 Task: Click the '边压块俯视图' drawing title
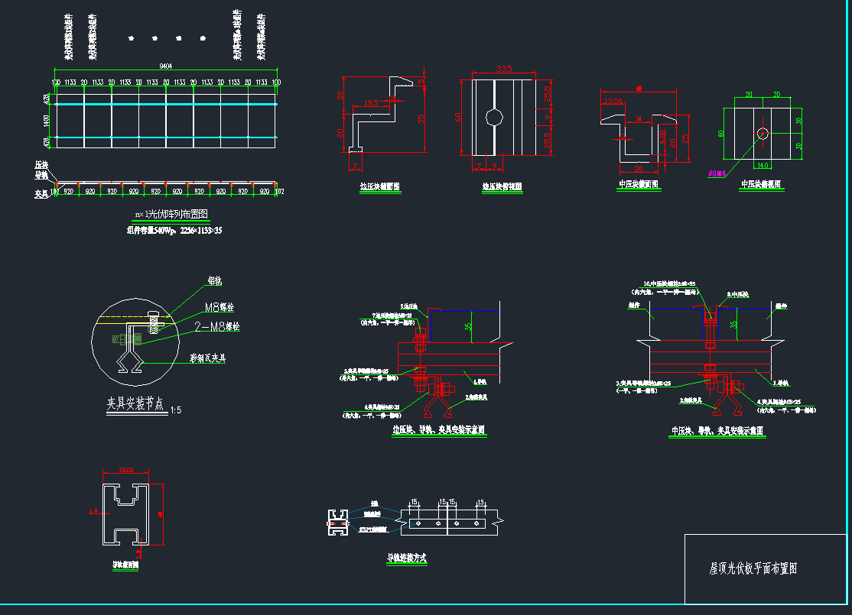click(x=502, y=186)
